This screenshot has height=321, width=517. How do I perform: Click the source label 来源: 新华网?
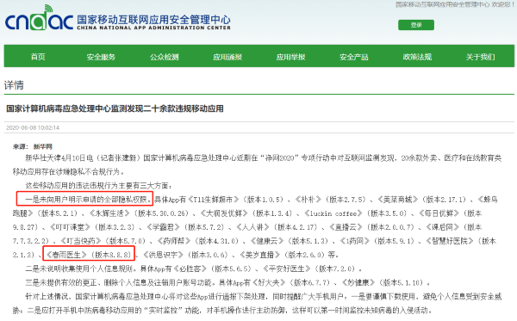(x=33, y=146)
